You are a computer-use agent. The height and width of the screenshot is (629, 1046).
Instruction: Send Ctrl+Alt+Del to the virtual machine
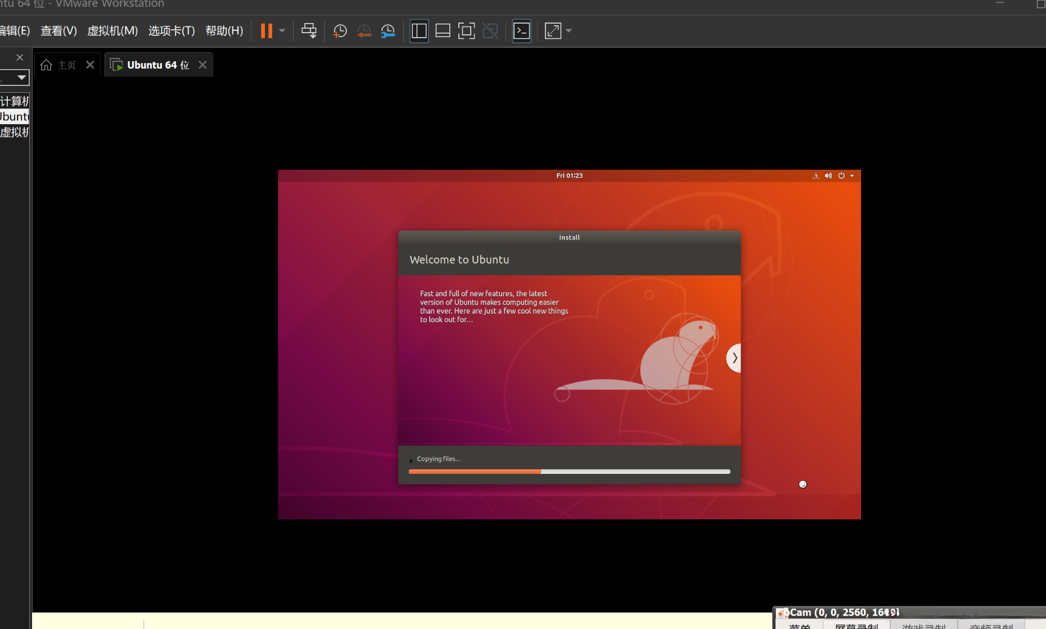309,31
